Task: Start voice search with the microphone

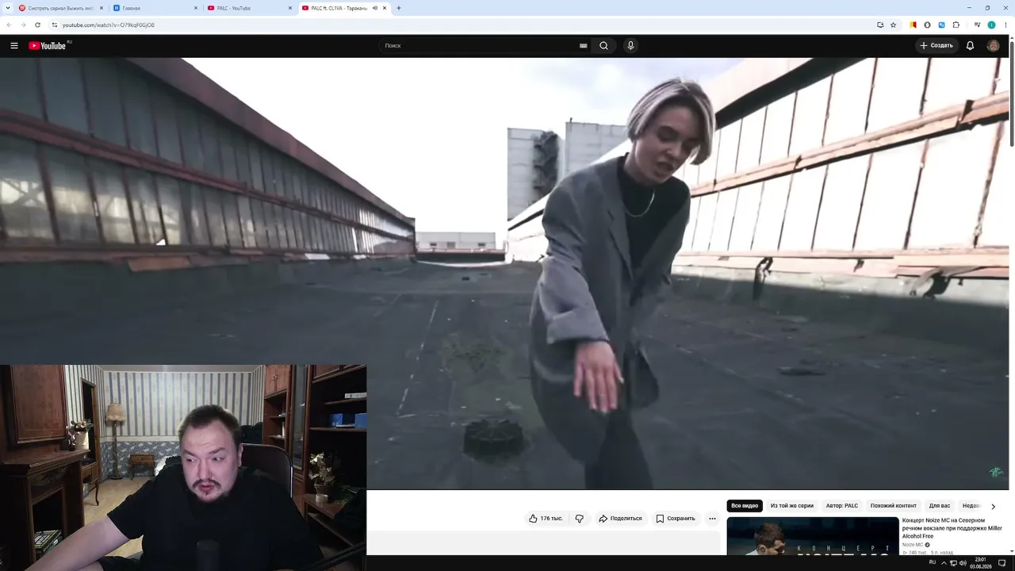Action: tap(630, 46)
